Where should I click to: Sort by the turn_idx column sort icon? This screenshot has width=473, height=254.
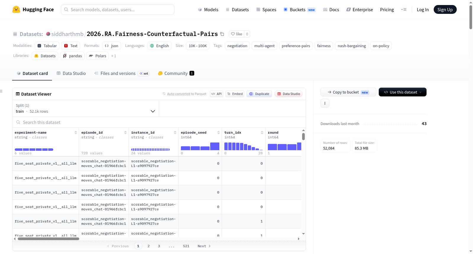click(x=262, y=132)
